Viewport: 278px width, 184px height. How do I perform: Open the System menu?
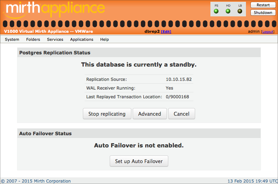pos(12,39)
